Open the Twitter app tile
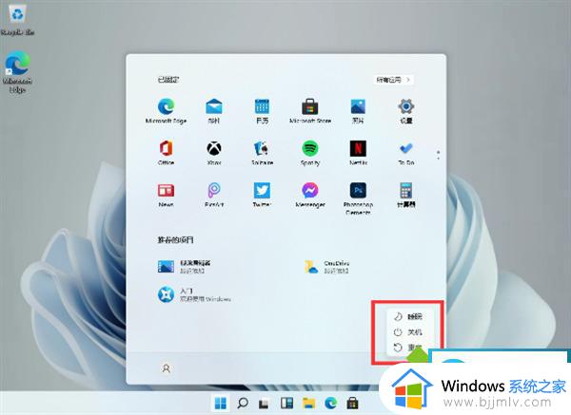Viewport: 571px width, 415px height. tap(262, 195)
